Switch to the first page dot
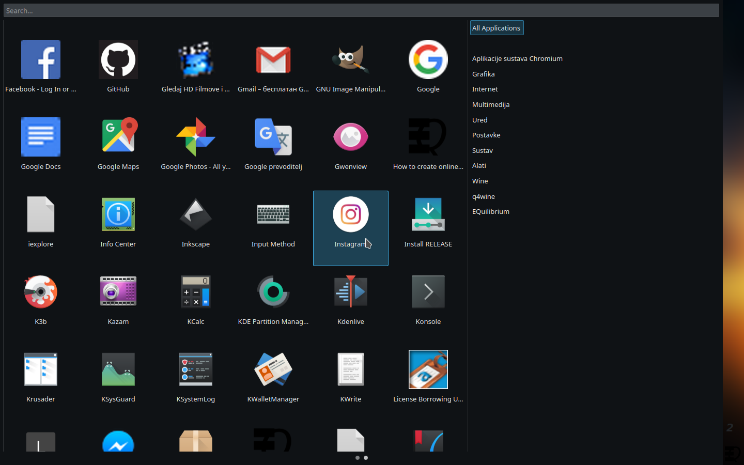This screenshot has height=465, width=744. pos(358,458)
